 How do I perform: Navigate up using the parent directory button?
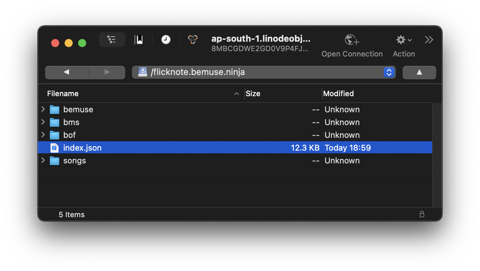(x=419, y=72)
